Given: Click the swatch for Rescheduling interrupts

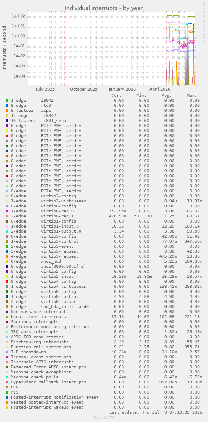Looking at the screenshot, I should [x=7, y=342].
